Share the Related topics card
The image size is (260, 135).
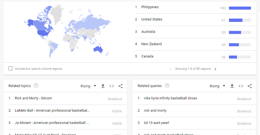121,86
